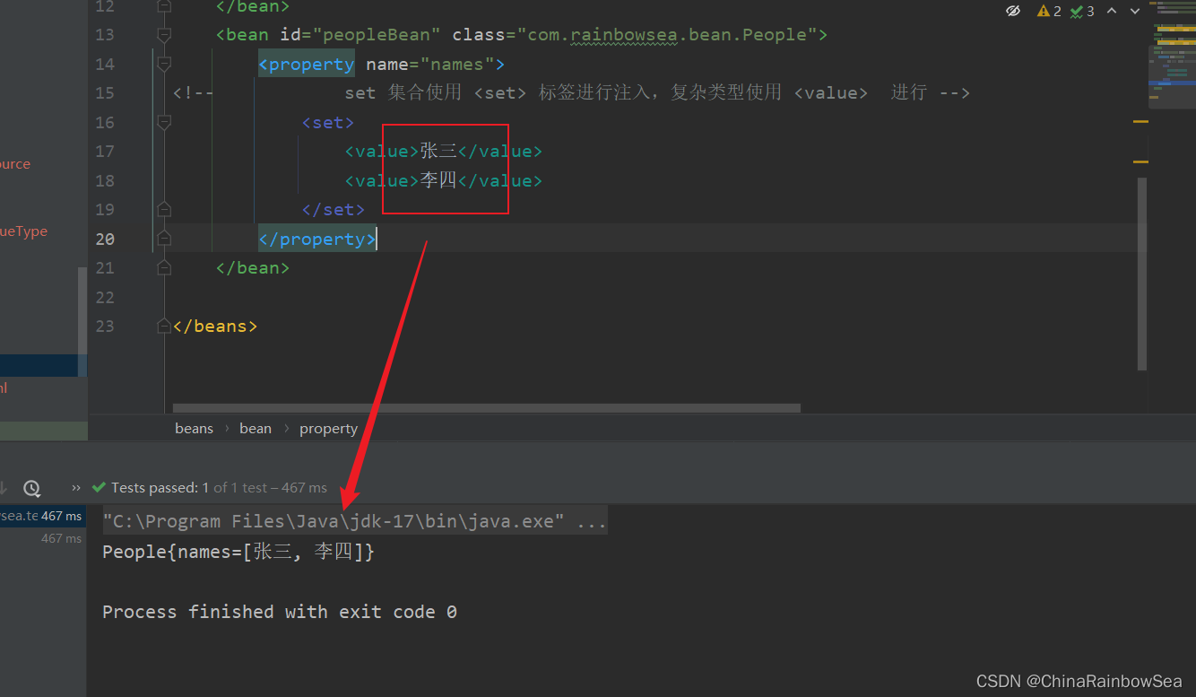Collapse fold end marker on line 12

pos(163,6)
